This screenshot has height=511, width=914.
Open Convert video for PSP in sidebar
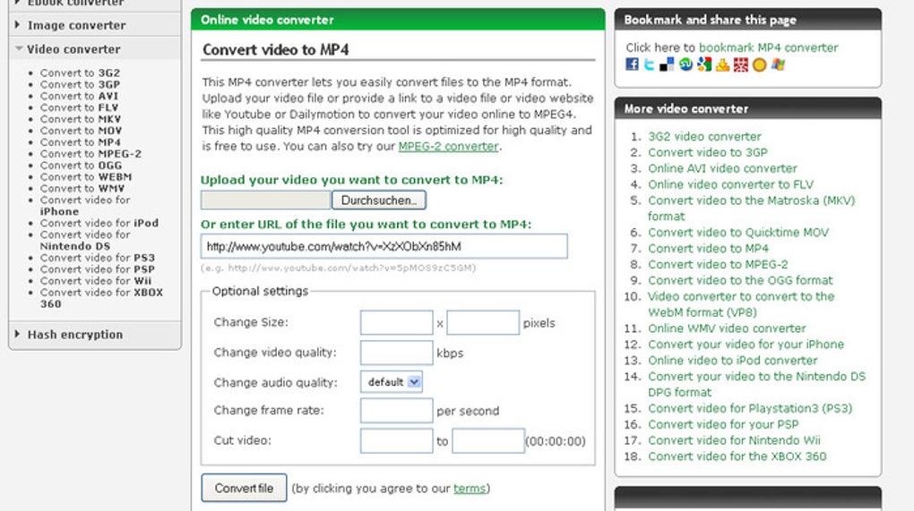coord(98,269)
